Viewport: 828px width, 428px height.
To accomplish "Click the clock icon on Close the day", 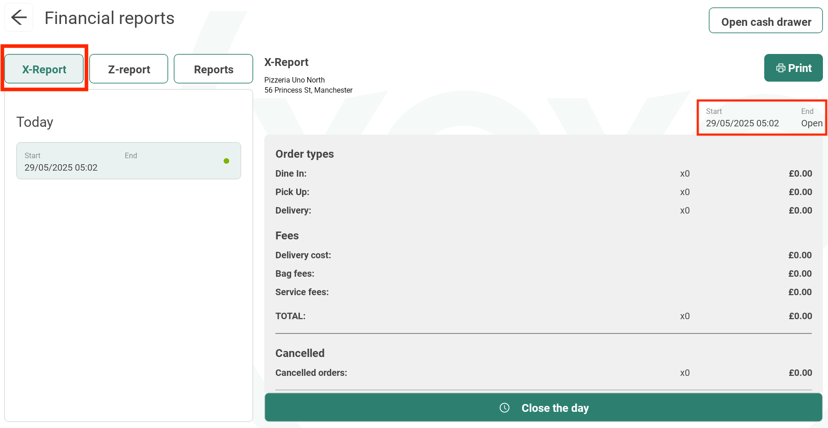I will pyautogui.click(x=505, y=408).
